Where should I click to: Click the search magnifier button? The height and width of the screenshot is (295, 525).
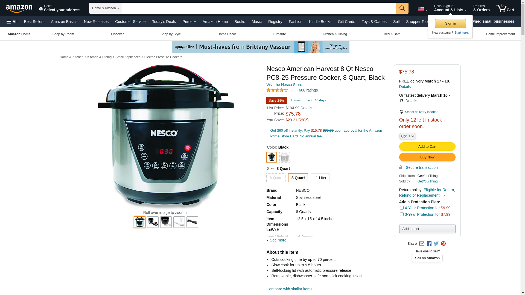(402, 8)
